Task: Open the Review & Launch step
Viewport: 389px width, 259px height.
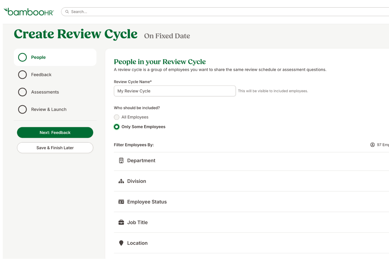Action: (22, 109)
